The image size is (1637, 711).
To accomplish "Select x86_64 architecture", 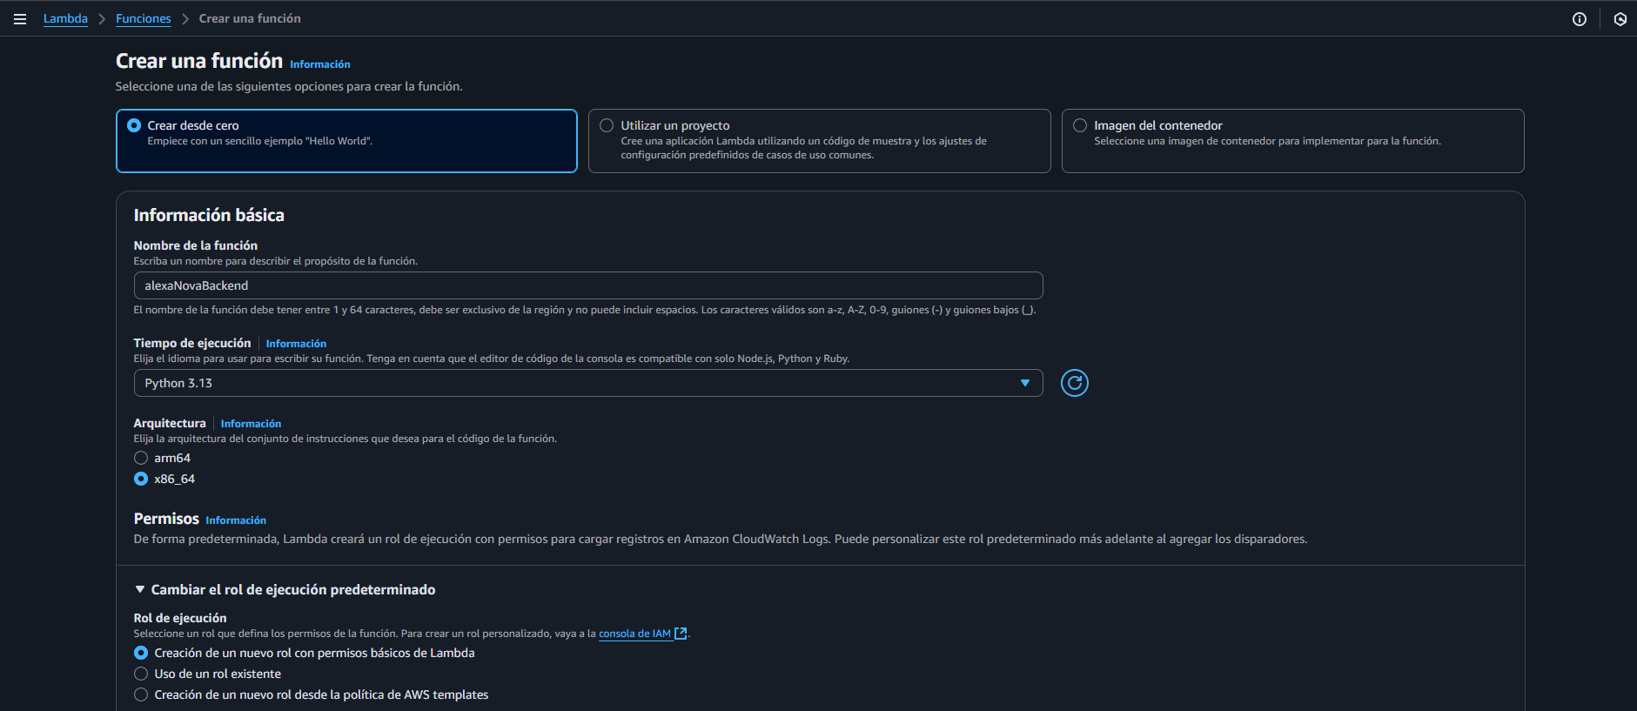I will click(x=141, y=479).
